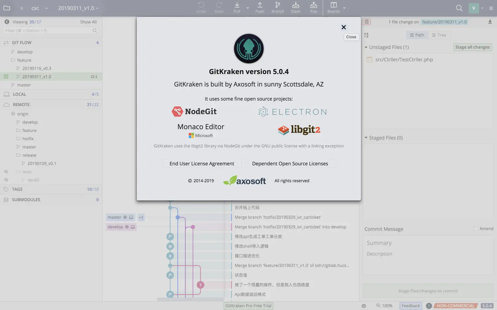Open the csc repository dropdown
The height and width of the screenshot is (310, 497).
[x=46, y=8]
